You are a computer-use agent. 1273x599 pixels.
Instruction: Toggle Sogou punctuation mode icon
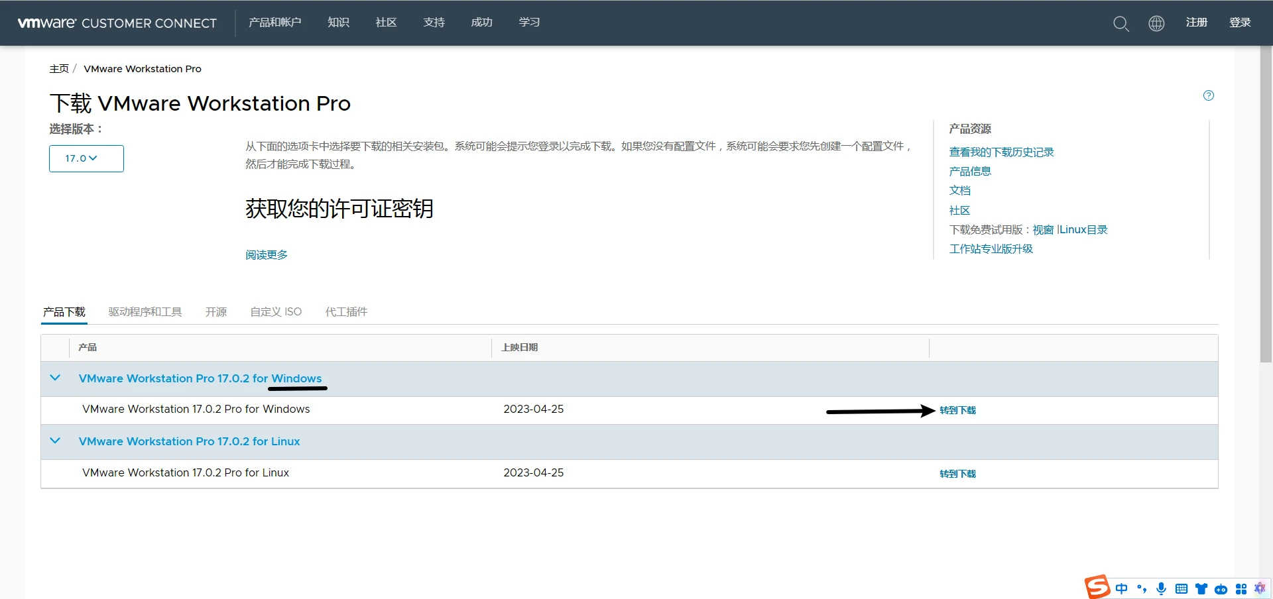pos(1142,588)
